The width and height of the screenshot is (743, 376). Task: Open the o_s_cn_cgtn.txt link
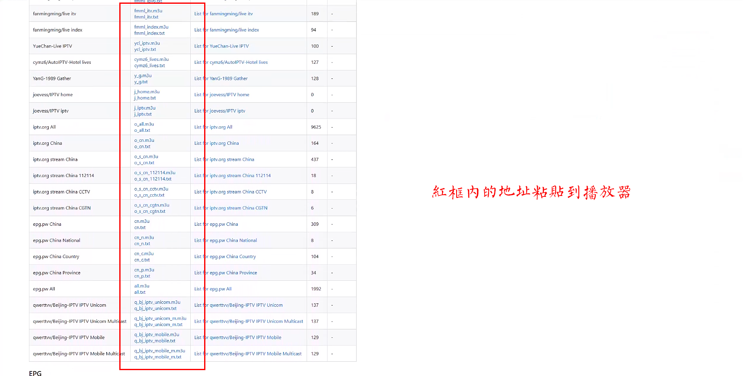pos(150,211)
